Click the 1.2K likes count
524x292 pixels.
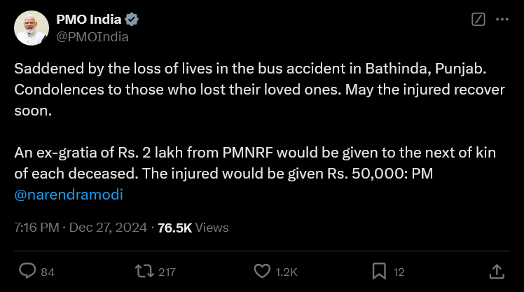pyautogui.click(x=287, y=272)
